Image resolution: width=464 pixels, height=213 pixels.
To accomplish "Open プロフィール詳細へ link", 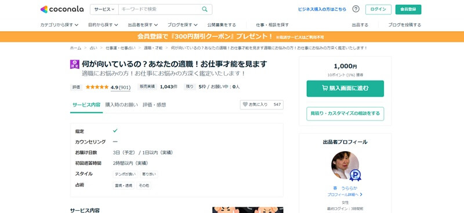I will (345, 194).
